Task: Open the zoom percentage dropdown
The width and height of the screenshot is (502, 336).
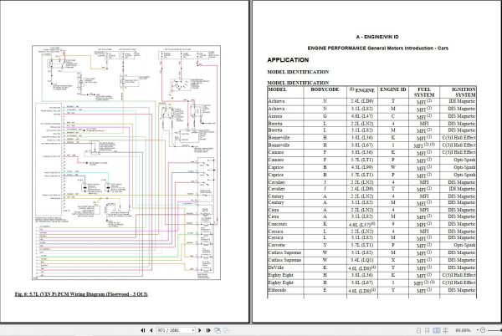Action: click(477, 330)
